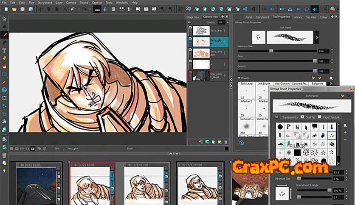Collapse the Presets section
This screenshot has width=355, height=205.
tap(239, 78)
